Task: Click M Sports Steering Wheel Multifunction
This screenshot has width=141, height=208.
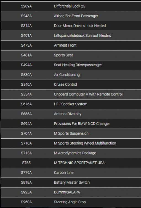Action: (85, 143)
